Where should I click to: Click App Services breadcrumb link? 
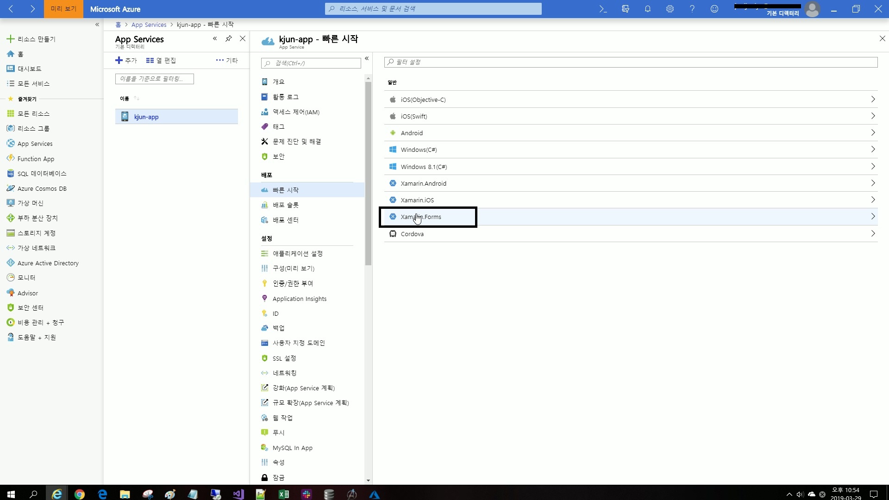pyautogui.click(x=149, y=25)
